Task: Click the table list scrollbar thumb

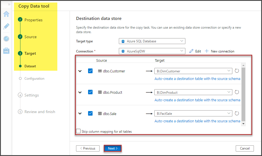Action: coord(244,94)
